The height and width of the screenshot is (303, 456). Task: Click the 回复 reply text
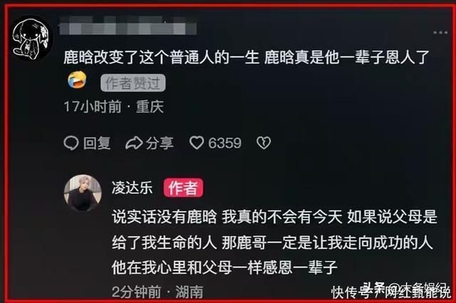[97, 143]
